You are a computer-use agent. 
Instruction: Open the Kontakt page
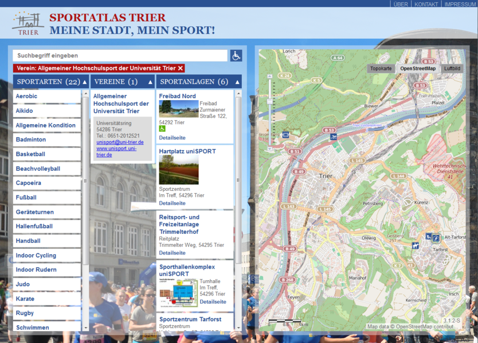point(426,4)
